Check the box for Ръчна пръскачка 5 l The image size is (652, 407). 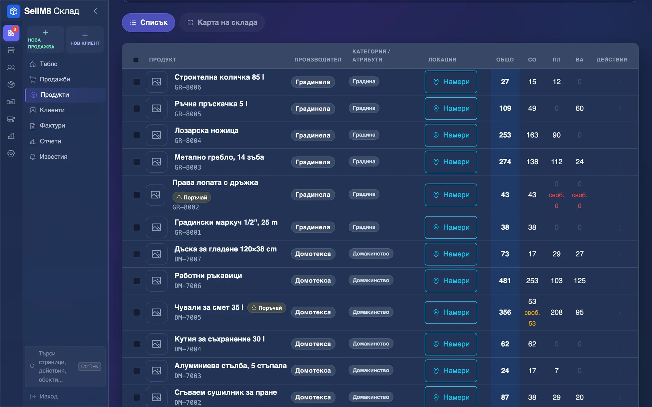[x=137, y=109]
